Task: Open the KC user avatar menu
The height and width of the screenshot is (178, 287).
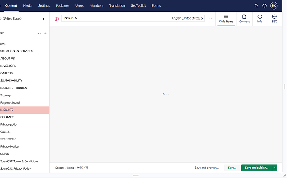Action: pos(274,6)
